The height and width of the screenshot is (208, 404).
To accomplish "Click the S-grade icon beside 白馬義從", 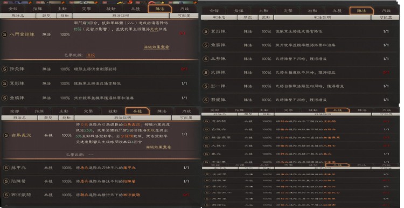I will pos(6,135).
